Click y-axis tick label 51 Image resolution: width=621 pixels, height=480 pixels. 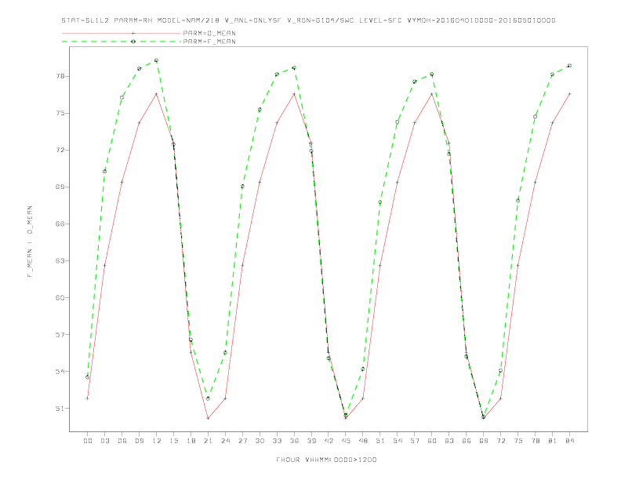(60, 409)
